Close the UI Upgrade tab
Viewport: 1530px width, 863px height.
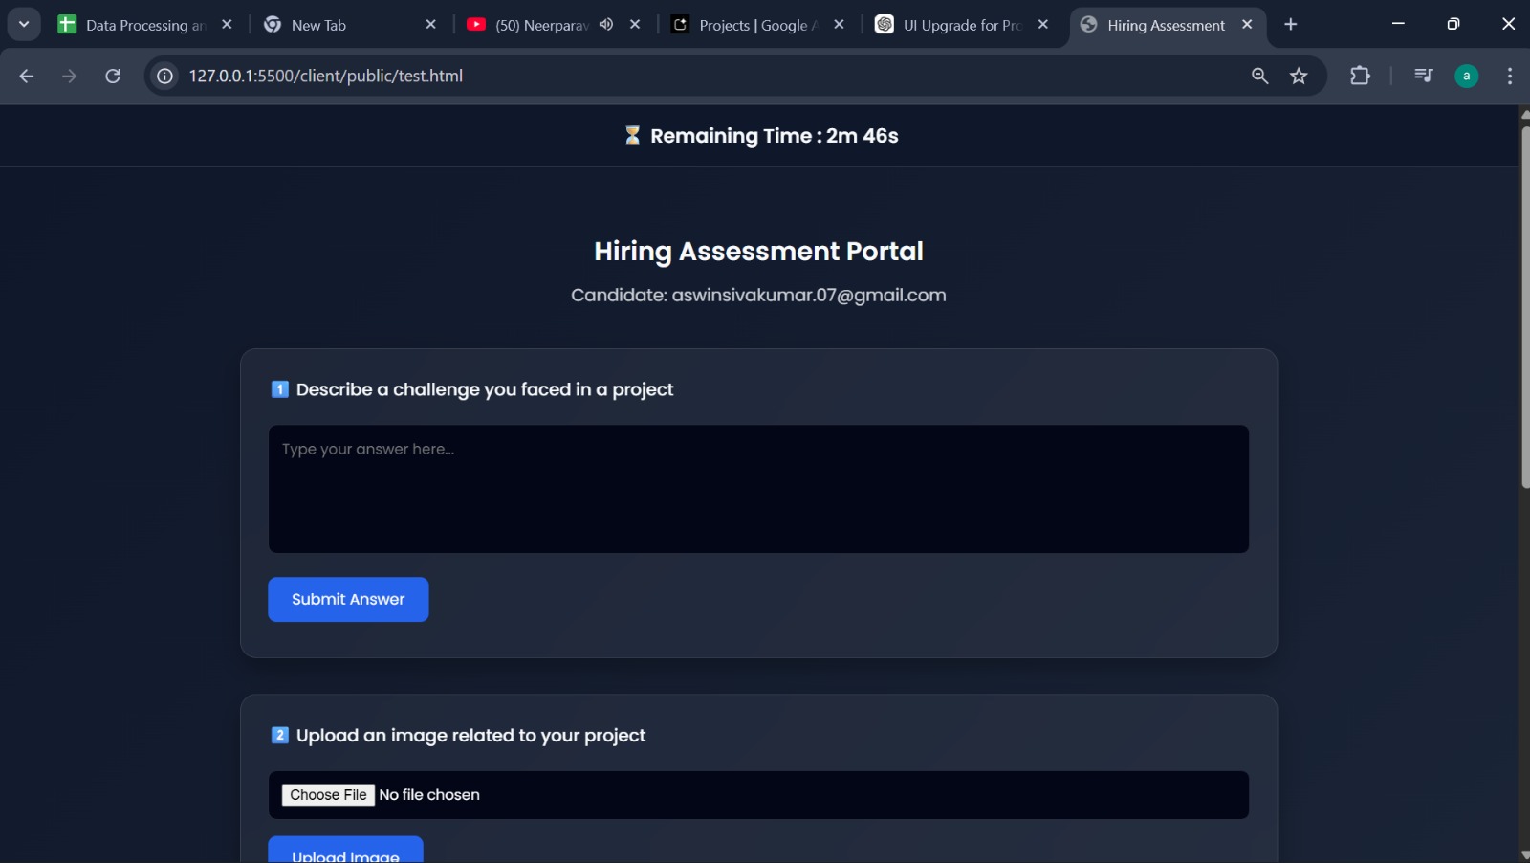(1043, 25)
